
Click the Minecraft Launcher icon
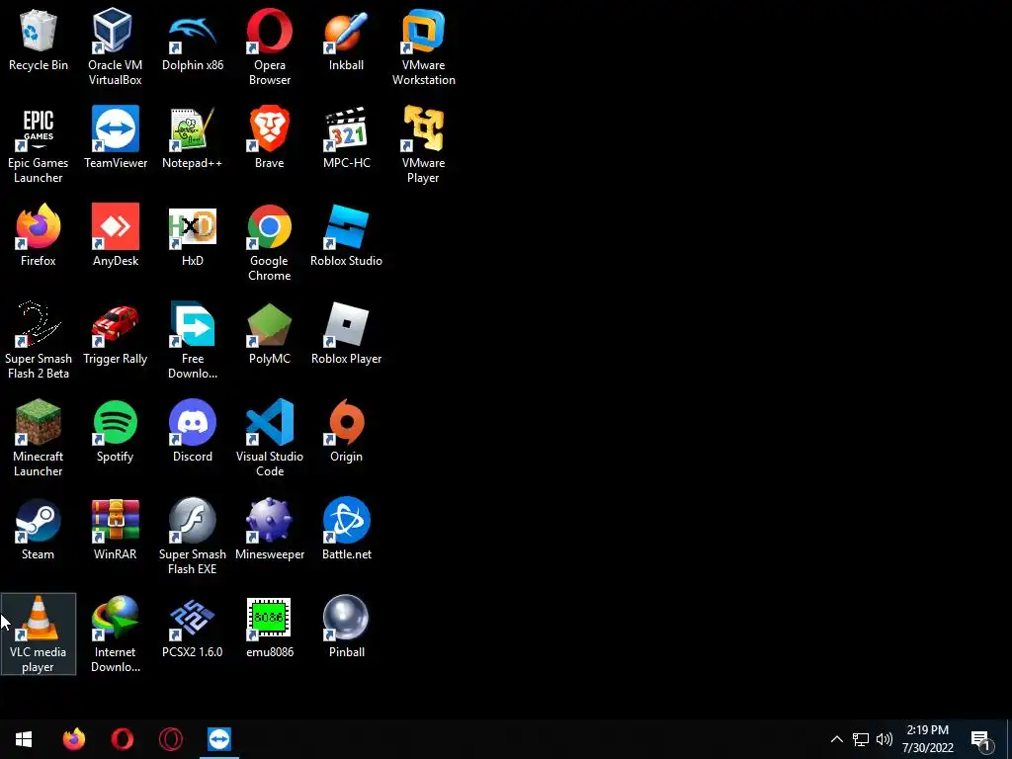(x=39, y=438)
